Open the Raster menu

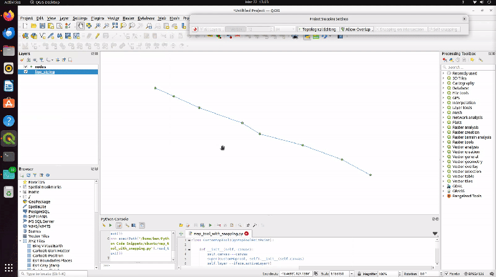click(x=128, y=19)
